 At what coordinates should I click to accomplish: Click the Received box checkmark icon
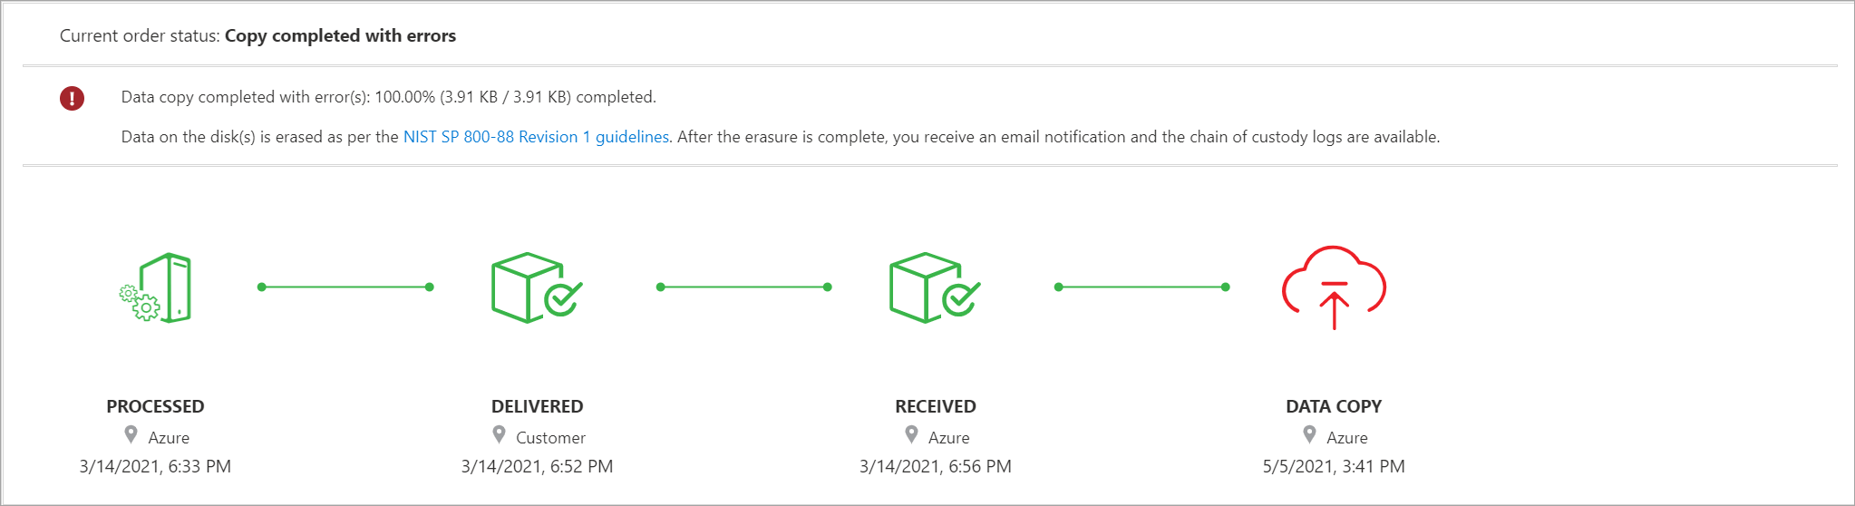pyautogui.click(x=934, y=287)
